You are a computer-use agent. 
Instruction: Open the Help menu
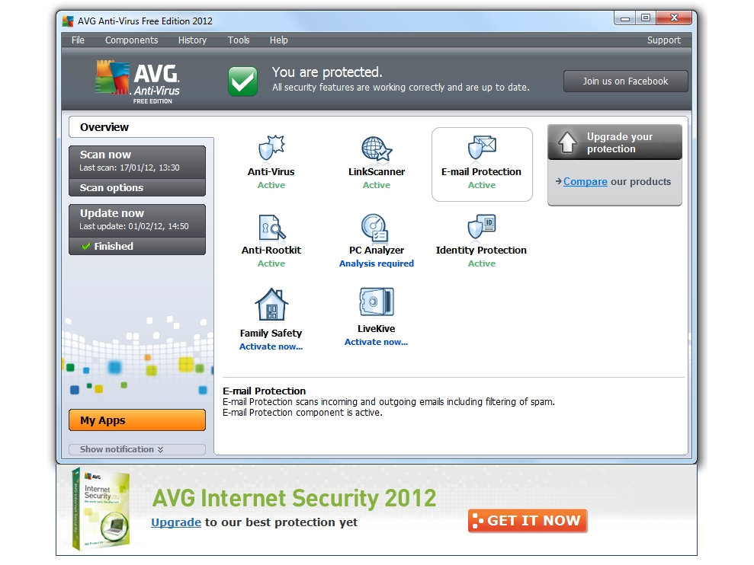(x=279, y=40)
